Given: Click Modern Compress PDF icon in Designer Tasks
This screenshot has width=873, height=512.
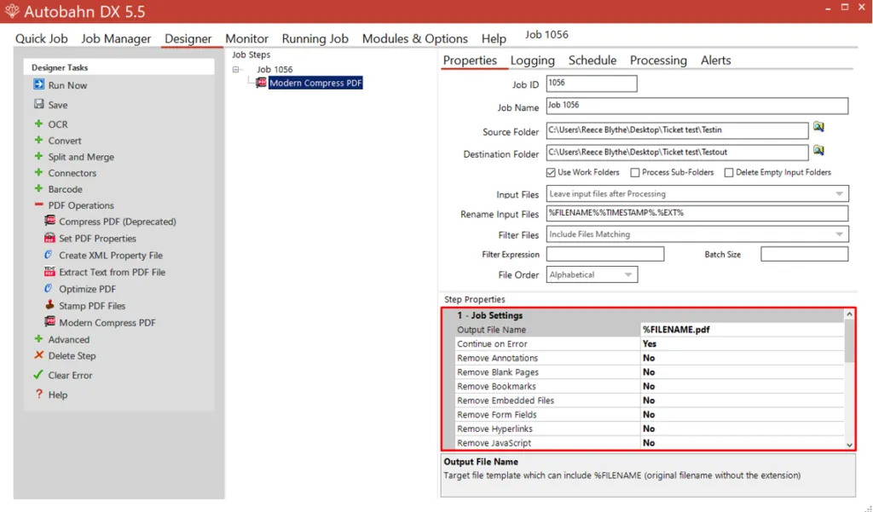Looking at the screenshot, I should pos(49,322).
